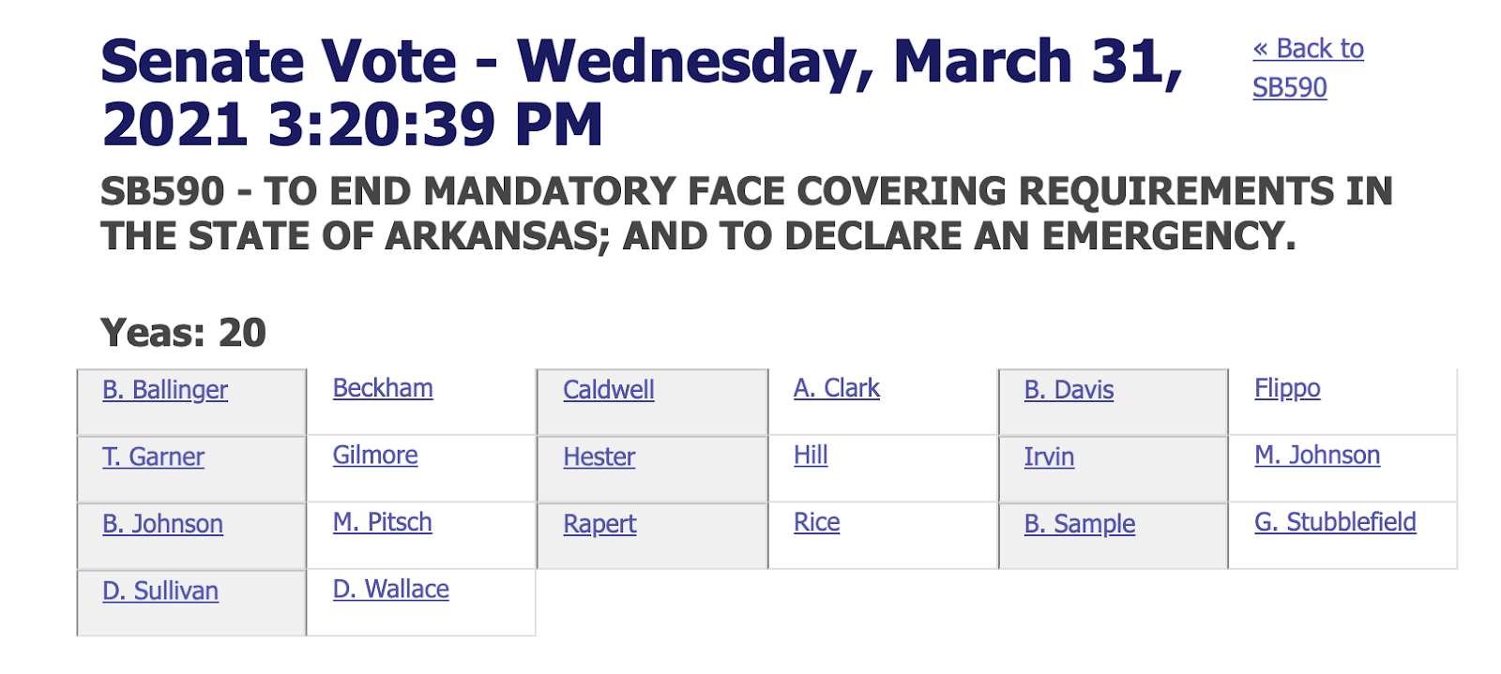The width and height of the screenshot is (1501, 674).
Task: Open B. Johnson's page
Action: click(162, 523)
